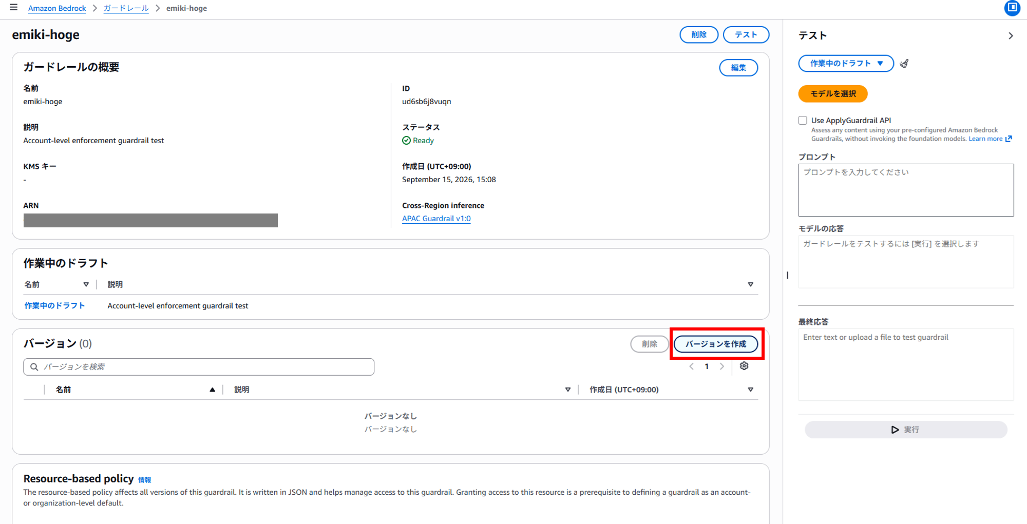This screenshot has width=1027, height=524.
Task: Open the 作業中のドラフト link in the draft table
Action: [x=54, y=306]
